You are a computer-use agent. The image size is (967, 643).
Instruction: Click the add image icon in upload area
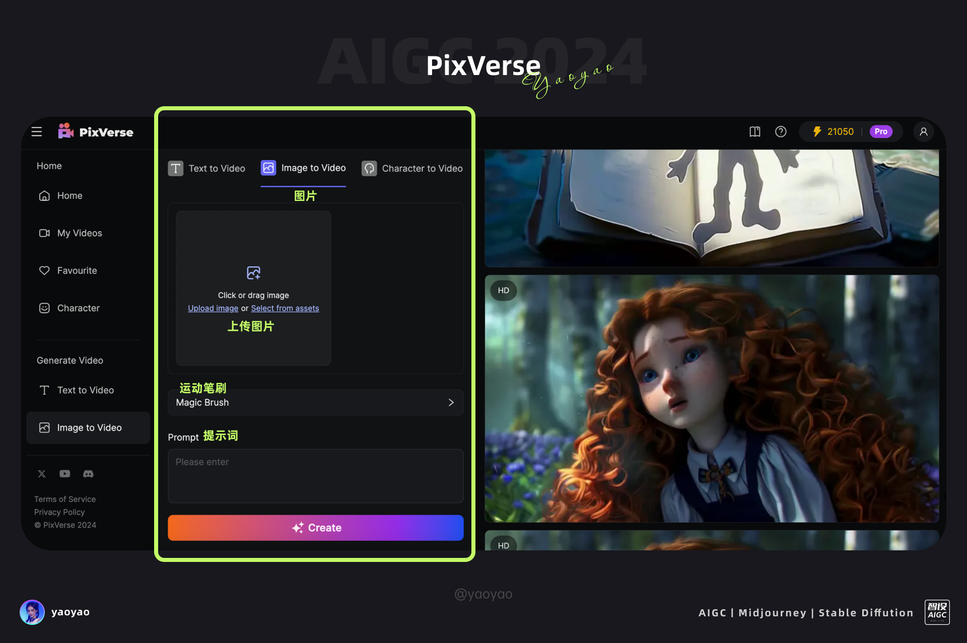pos(253,273)
